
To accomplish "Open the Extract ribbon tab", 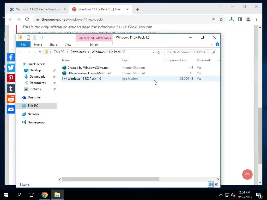I will pos(94,45).
